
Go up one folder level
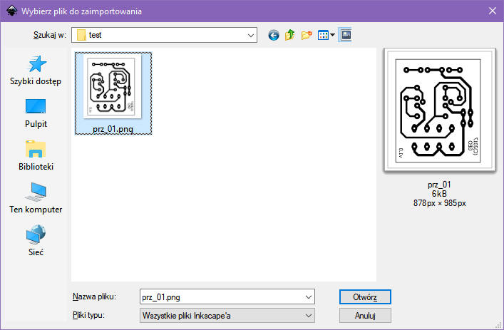[290, 35]
